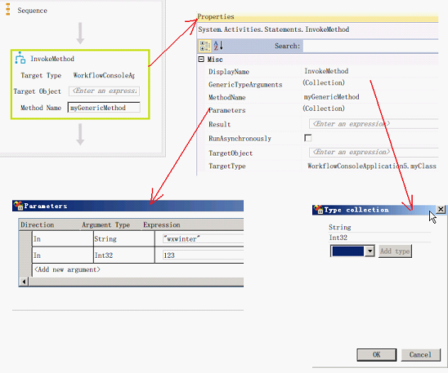Edit the 123 expression cell
The width and height of the screenshot is (448, 373).
point(203,255)
